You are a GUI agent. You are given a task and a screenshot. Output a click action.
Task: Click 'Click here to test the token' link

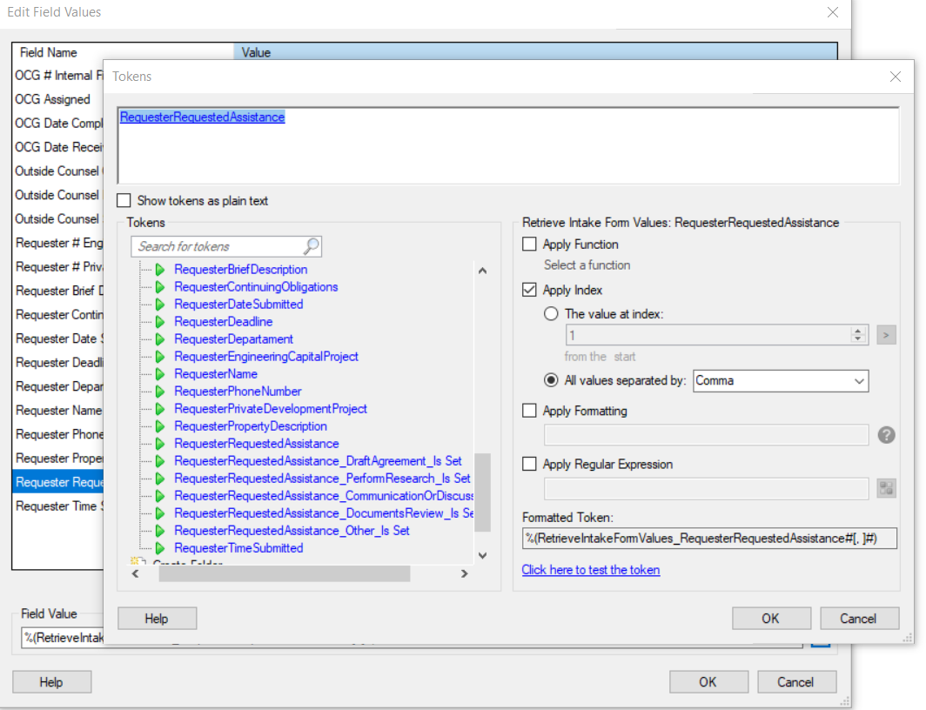(x=590, y=570)
